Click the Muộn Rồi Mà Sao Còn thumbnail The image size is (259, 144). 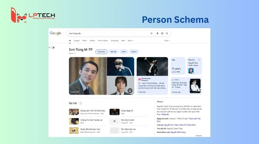pos(74,130)
